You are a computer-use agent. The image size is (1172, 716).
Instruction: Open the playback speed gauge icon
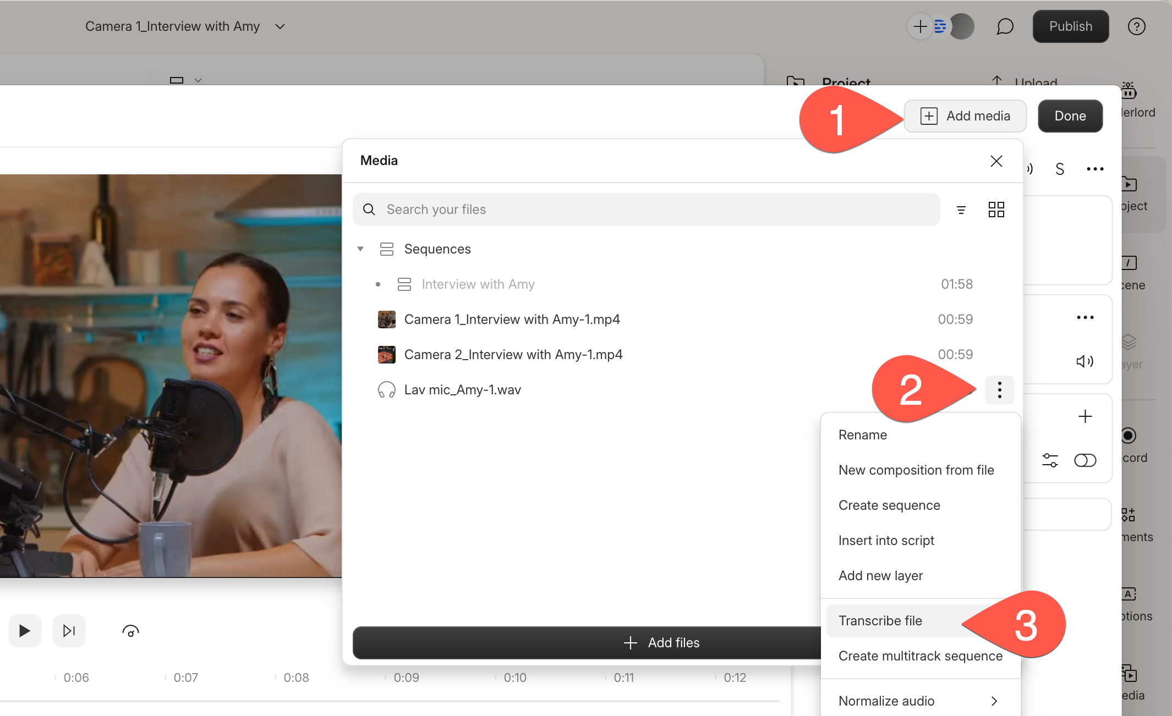click(x=130, y=631)
